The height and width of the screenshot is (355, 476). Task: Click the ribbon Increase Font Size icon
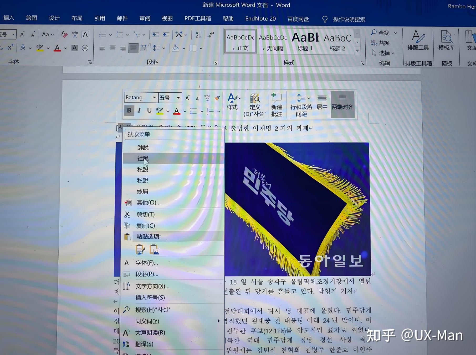point(22,34)
